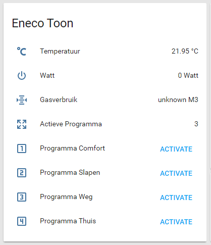Click the Celsius temperature icon

[22, 51]
